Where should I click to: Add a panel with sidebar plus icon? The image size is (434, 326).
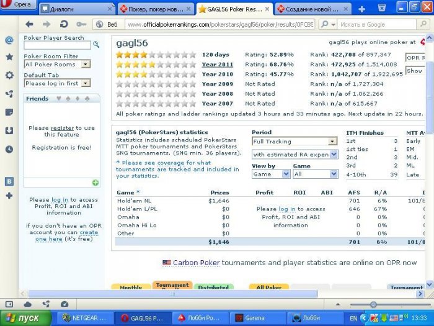point(9,196)
